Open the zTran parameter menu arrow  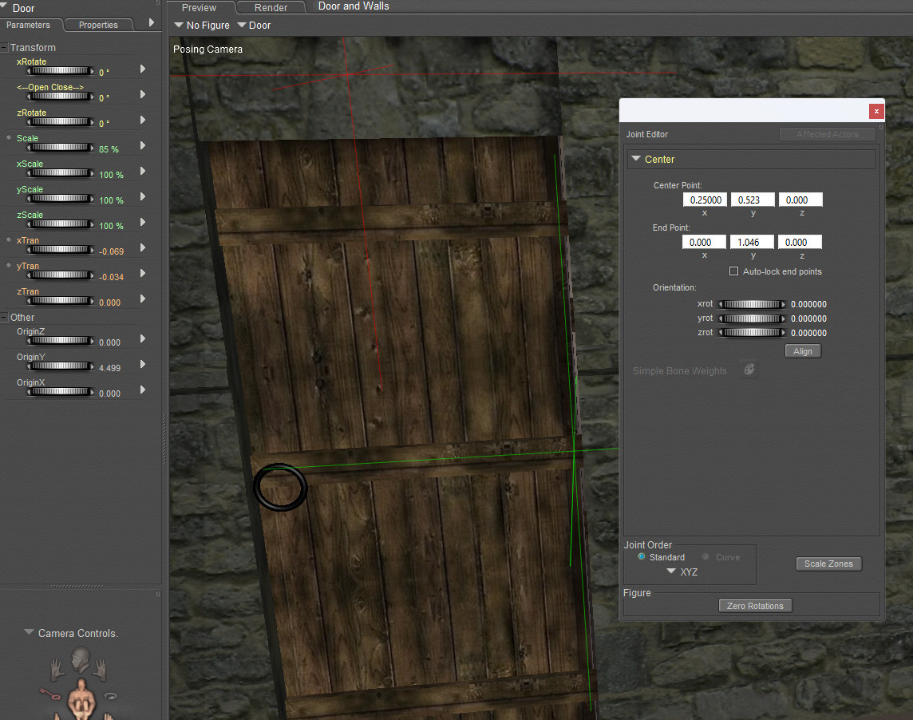pos(143,299)
